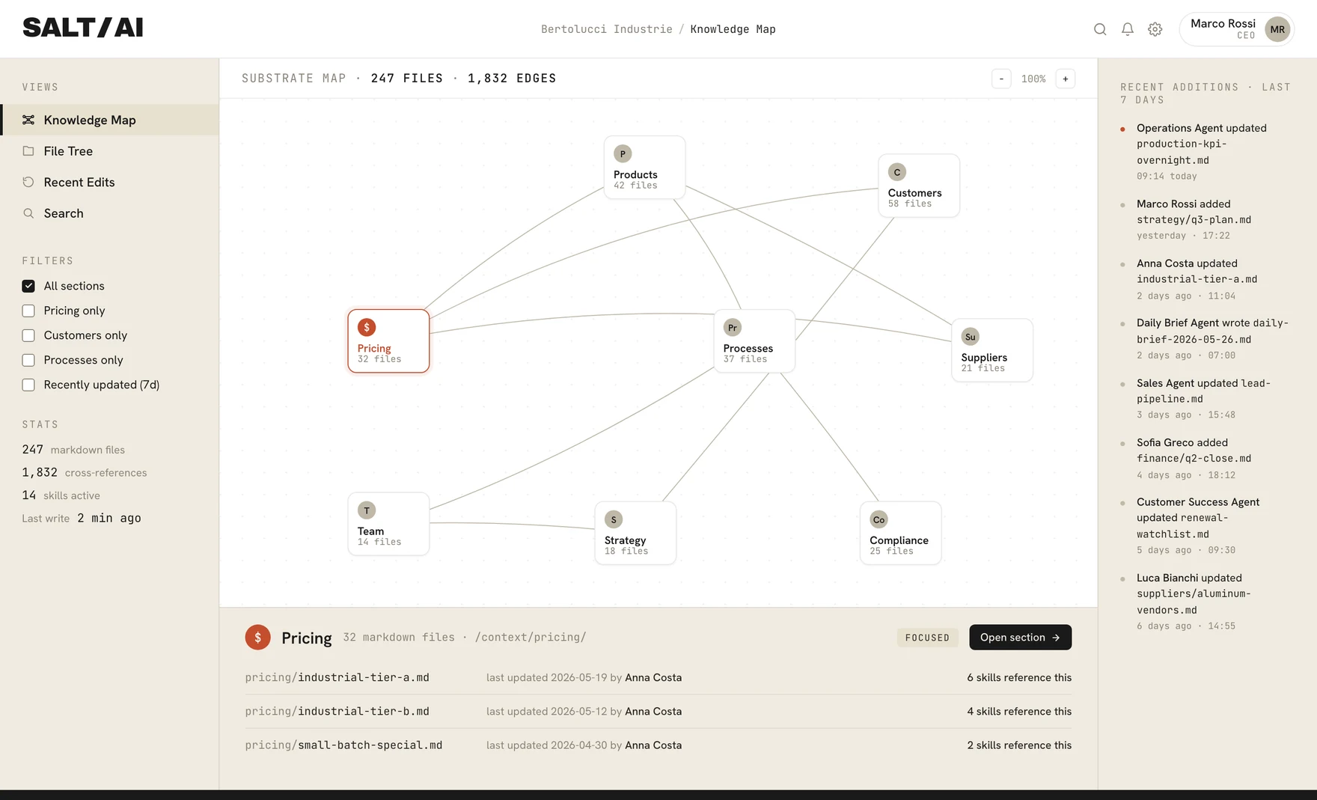Viewport: 1317px width, 800px height.
Task: Click '4 skills reference this'
Action: [x=1019, y=711]
